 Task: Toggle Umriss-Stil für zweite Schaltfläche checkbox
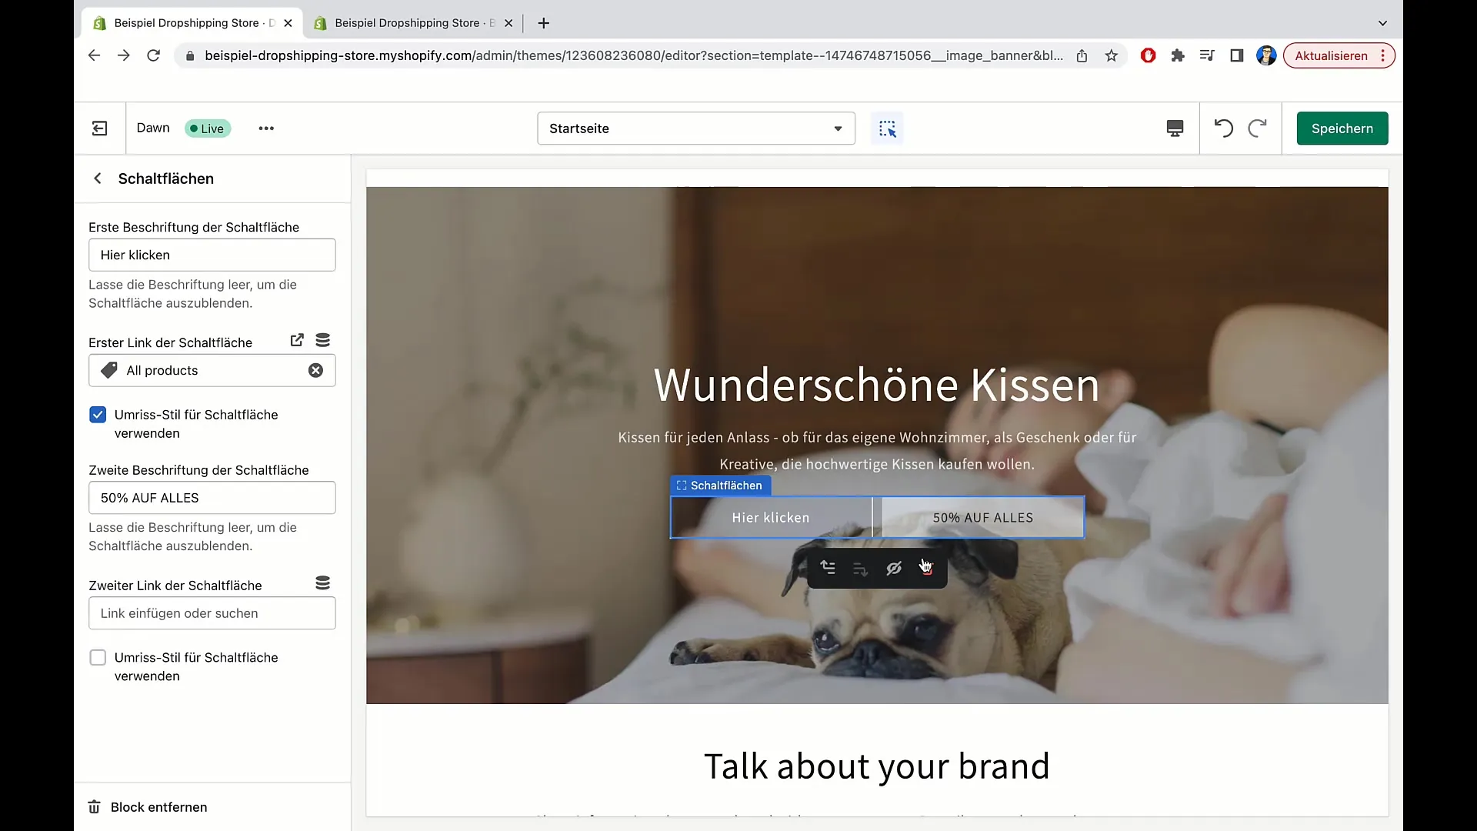click(98, 658)
